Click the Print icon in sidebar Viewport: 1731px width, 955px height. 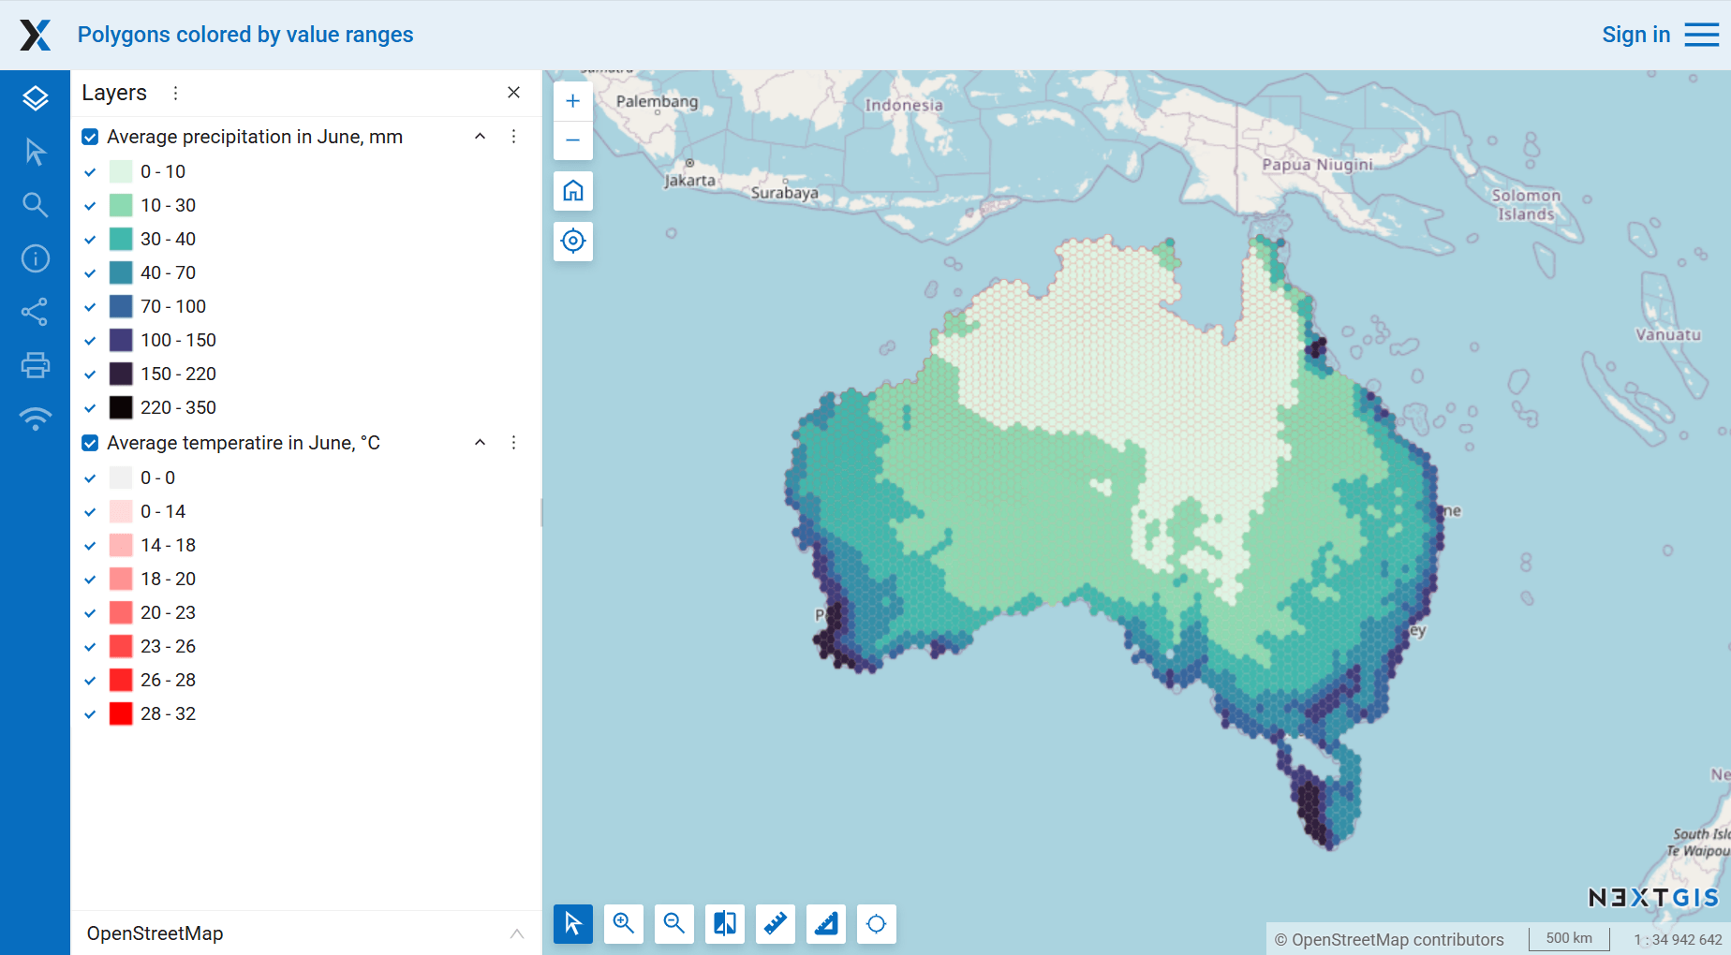35,365
